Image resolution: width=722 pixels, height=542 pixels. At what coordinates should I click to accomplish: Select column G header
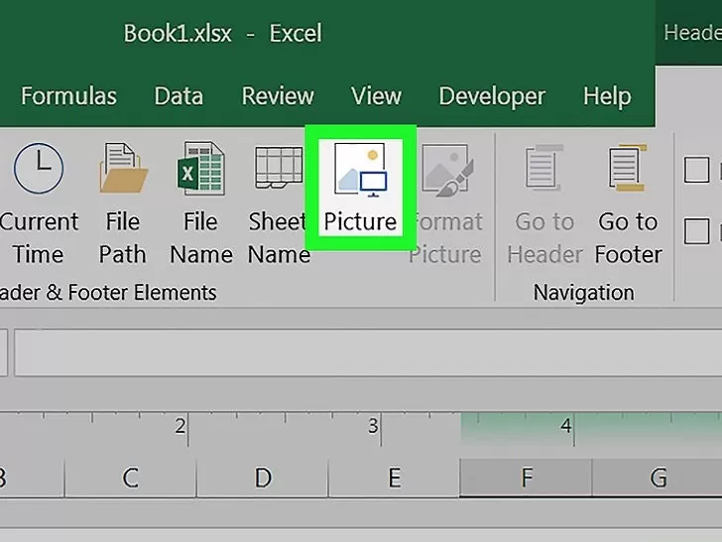click(x=658, y=477)
